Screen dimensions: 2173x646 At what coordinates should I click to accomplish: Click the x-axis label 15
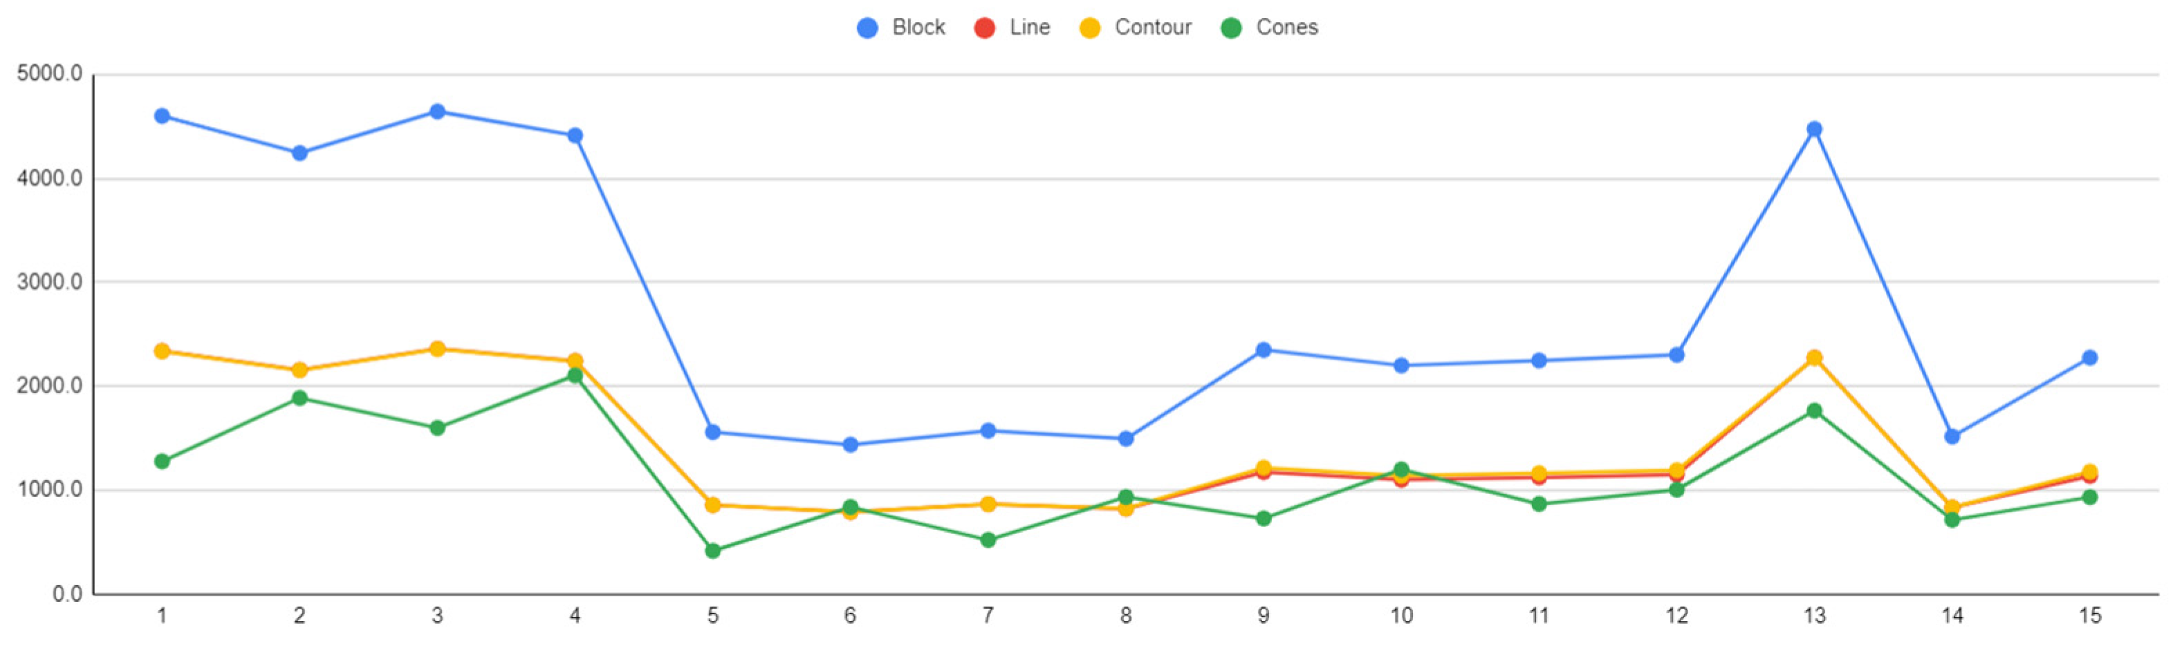coord(2089,616)
